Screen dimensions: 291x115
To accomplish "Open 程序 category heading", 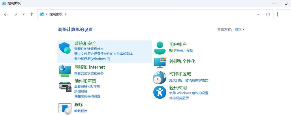I will point(79,105).
